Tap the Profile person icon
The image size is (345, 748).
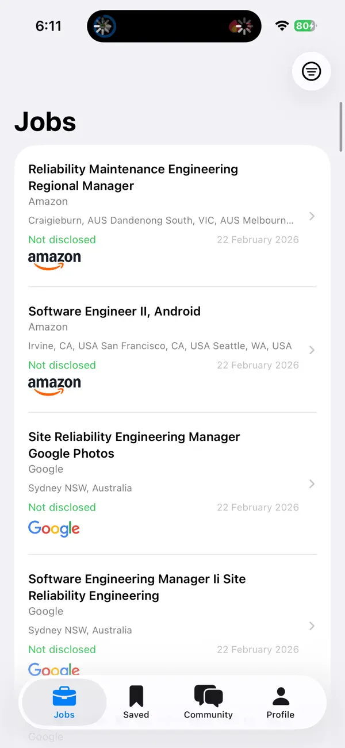(281, 696)
